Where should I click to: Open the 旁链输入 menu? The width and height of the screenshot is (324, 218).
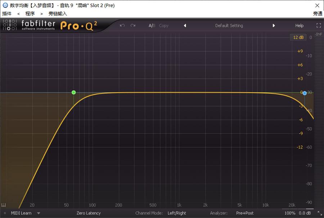58,14
